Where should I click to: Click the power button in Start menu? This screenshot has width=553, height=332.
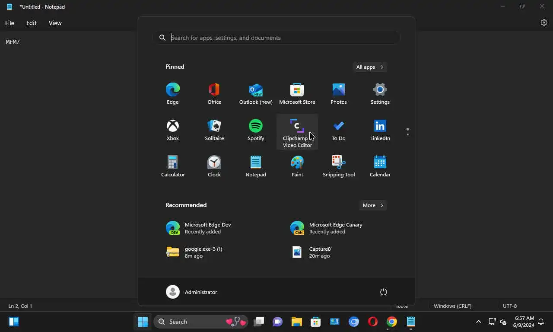click(x=383, y=292)
